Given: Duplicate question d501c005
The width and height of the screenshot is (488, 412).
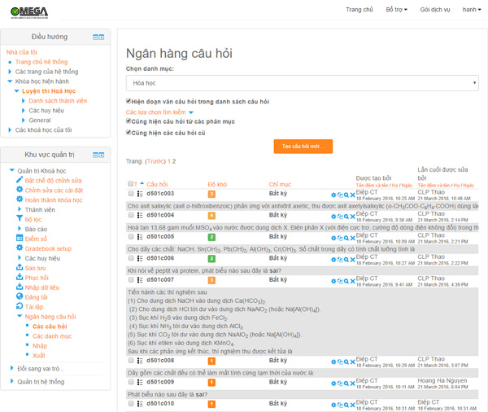Looking at the screenshot, I should (x=340, y=238).
